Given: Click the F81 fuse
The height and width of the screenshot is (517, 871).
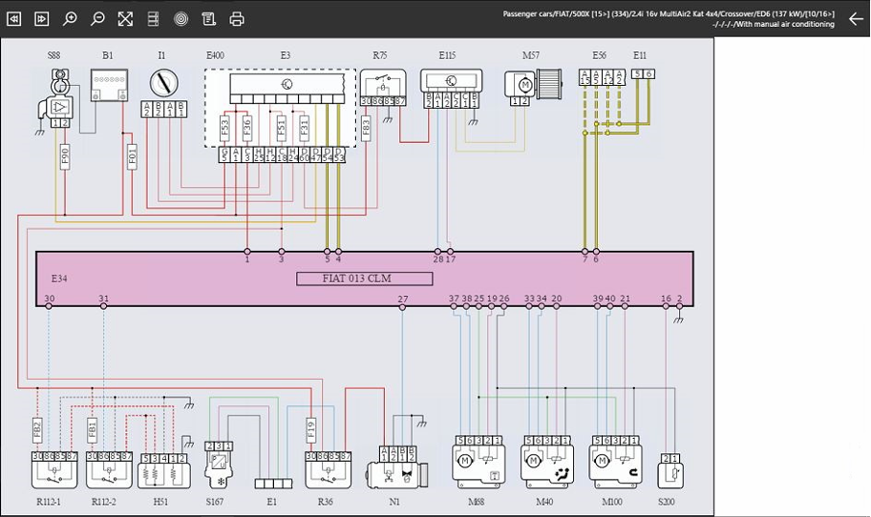Looking at the screenshot, I should pyautogui.click(x=93, y=430).
